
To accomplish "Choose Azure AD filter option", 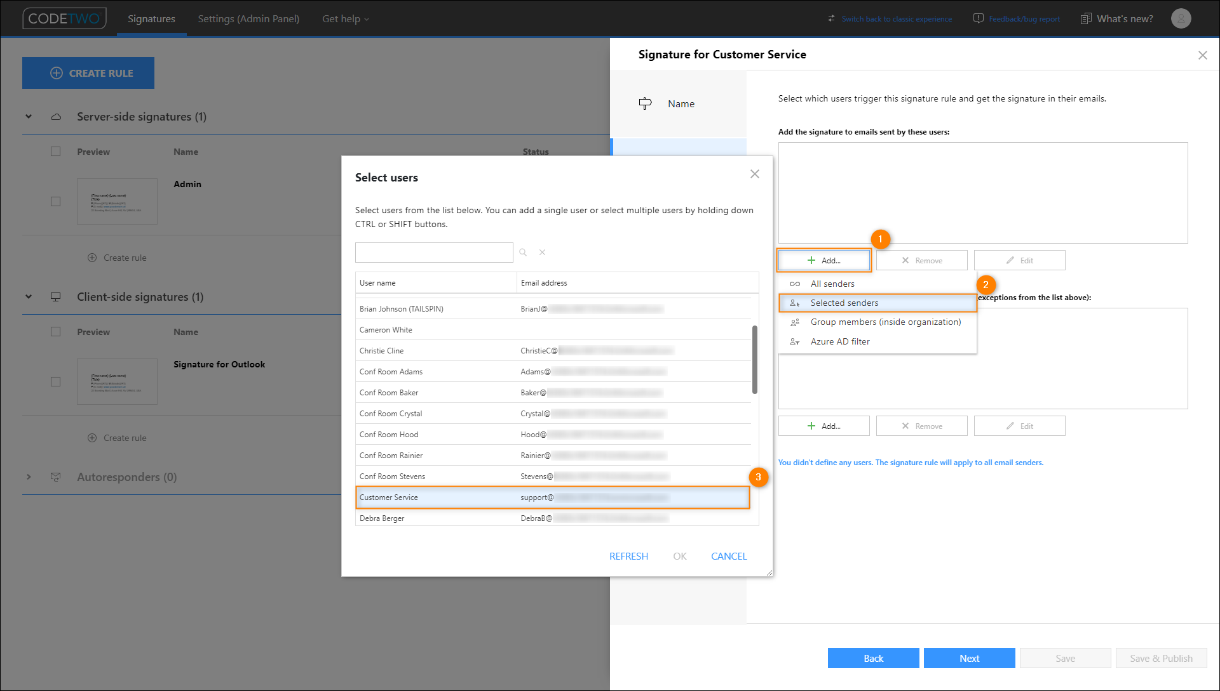I will click(x=878, y=342).
